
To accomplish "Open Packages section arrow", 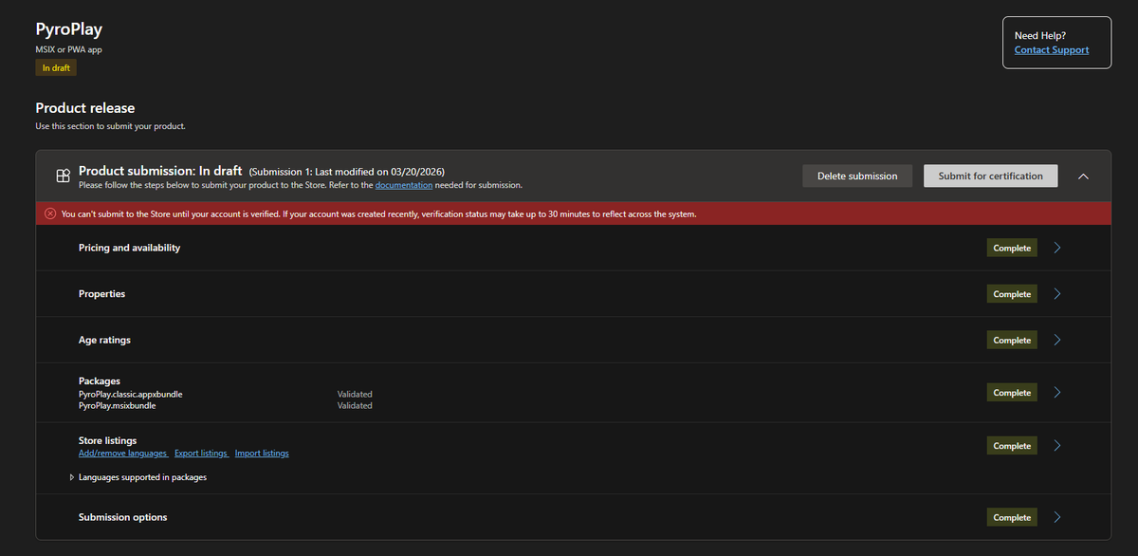I will (x=1057, y=392).
